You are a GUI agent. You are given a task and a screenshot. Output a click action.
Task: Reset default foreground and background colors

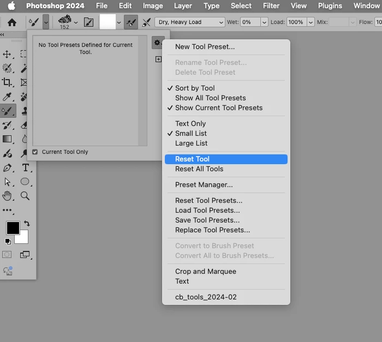tap(8, 242)
